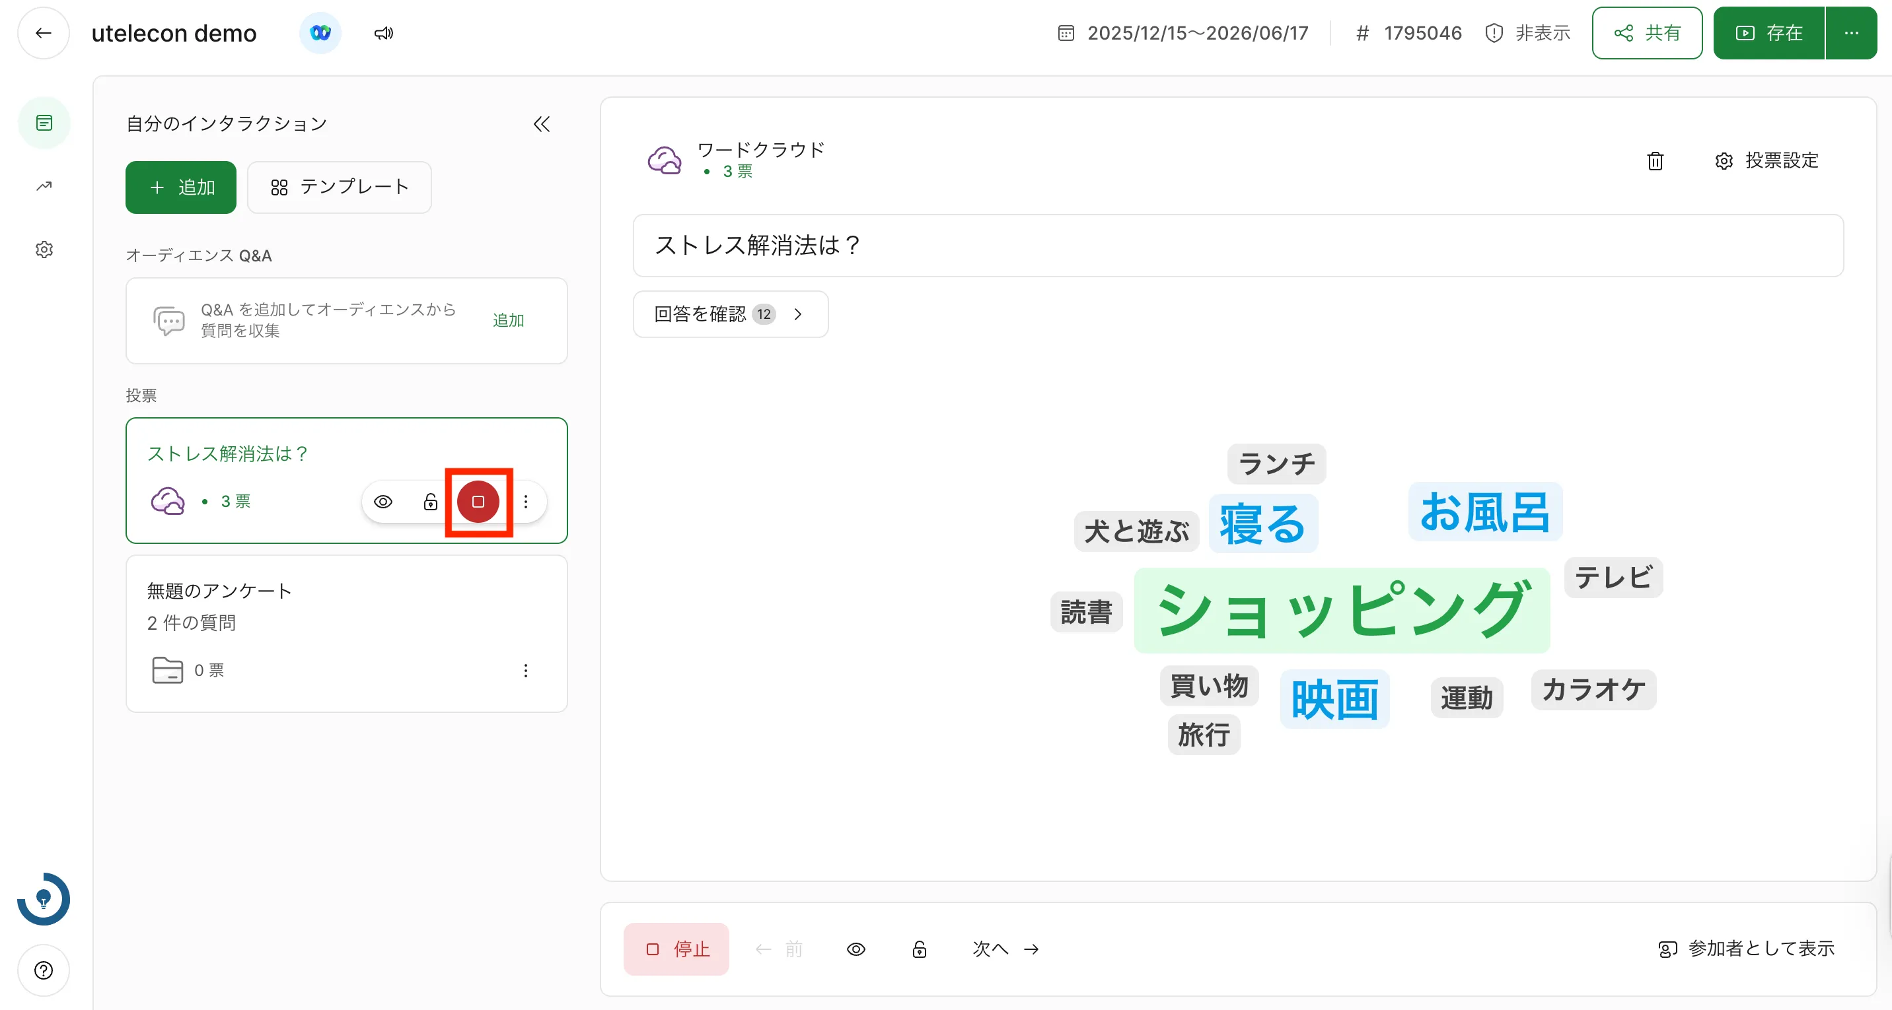The height and width of the screenshot is (1010, 1892).
Task: Click the question title input field
Action: pos(1237,245)
